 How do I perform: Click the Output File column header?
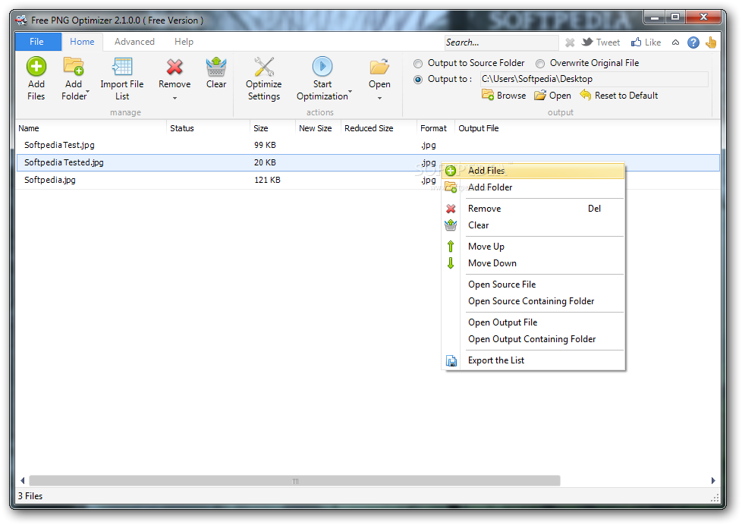point(479,128)
